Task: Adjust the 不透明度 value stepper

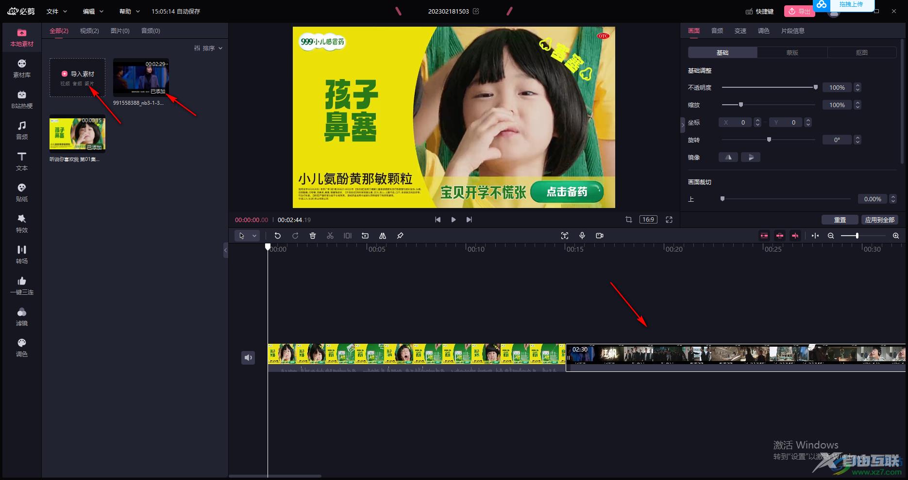Action: [858, 87]
